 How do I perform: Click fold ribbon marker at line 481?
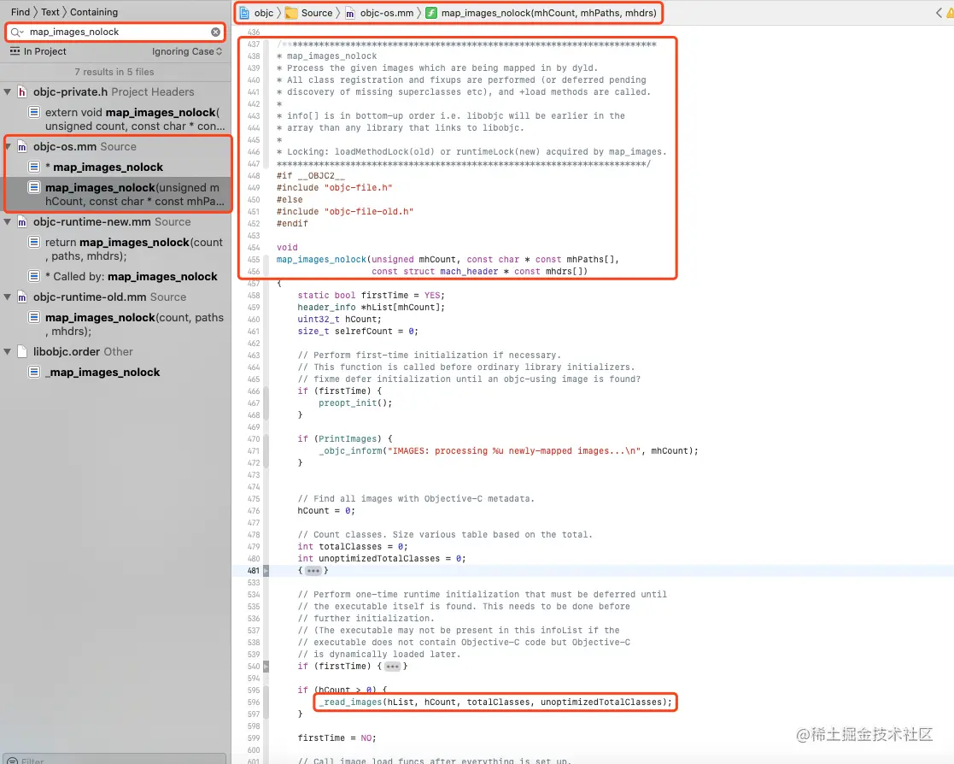(x=266, y=570)
